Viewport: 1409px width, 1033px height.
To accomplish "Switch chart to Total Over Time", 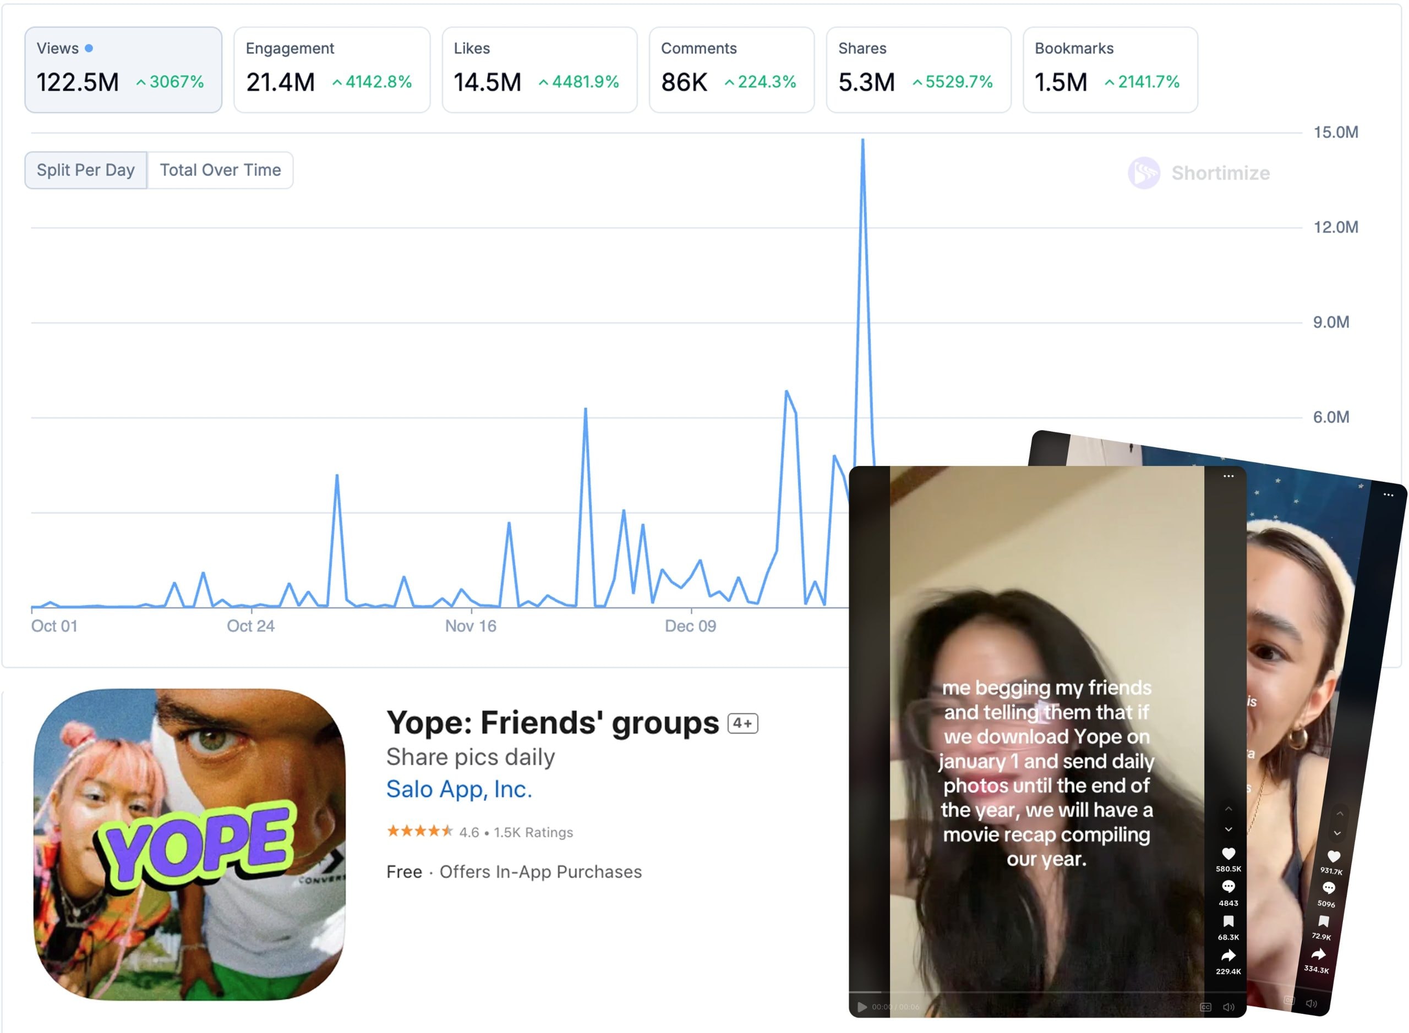I will point(220,170).
